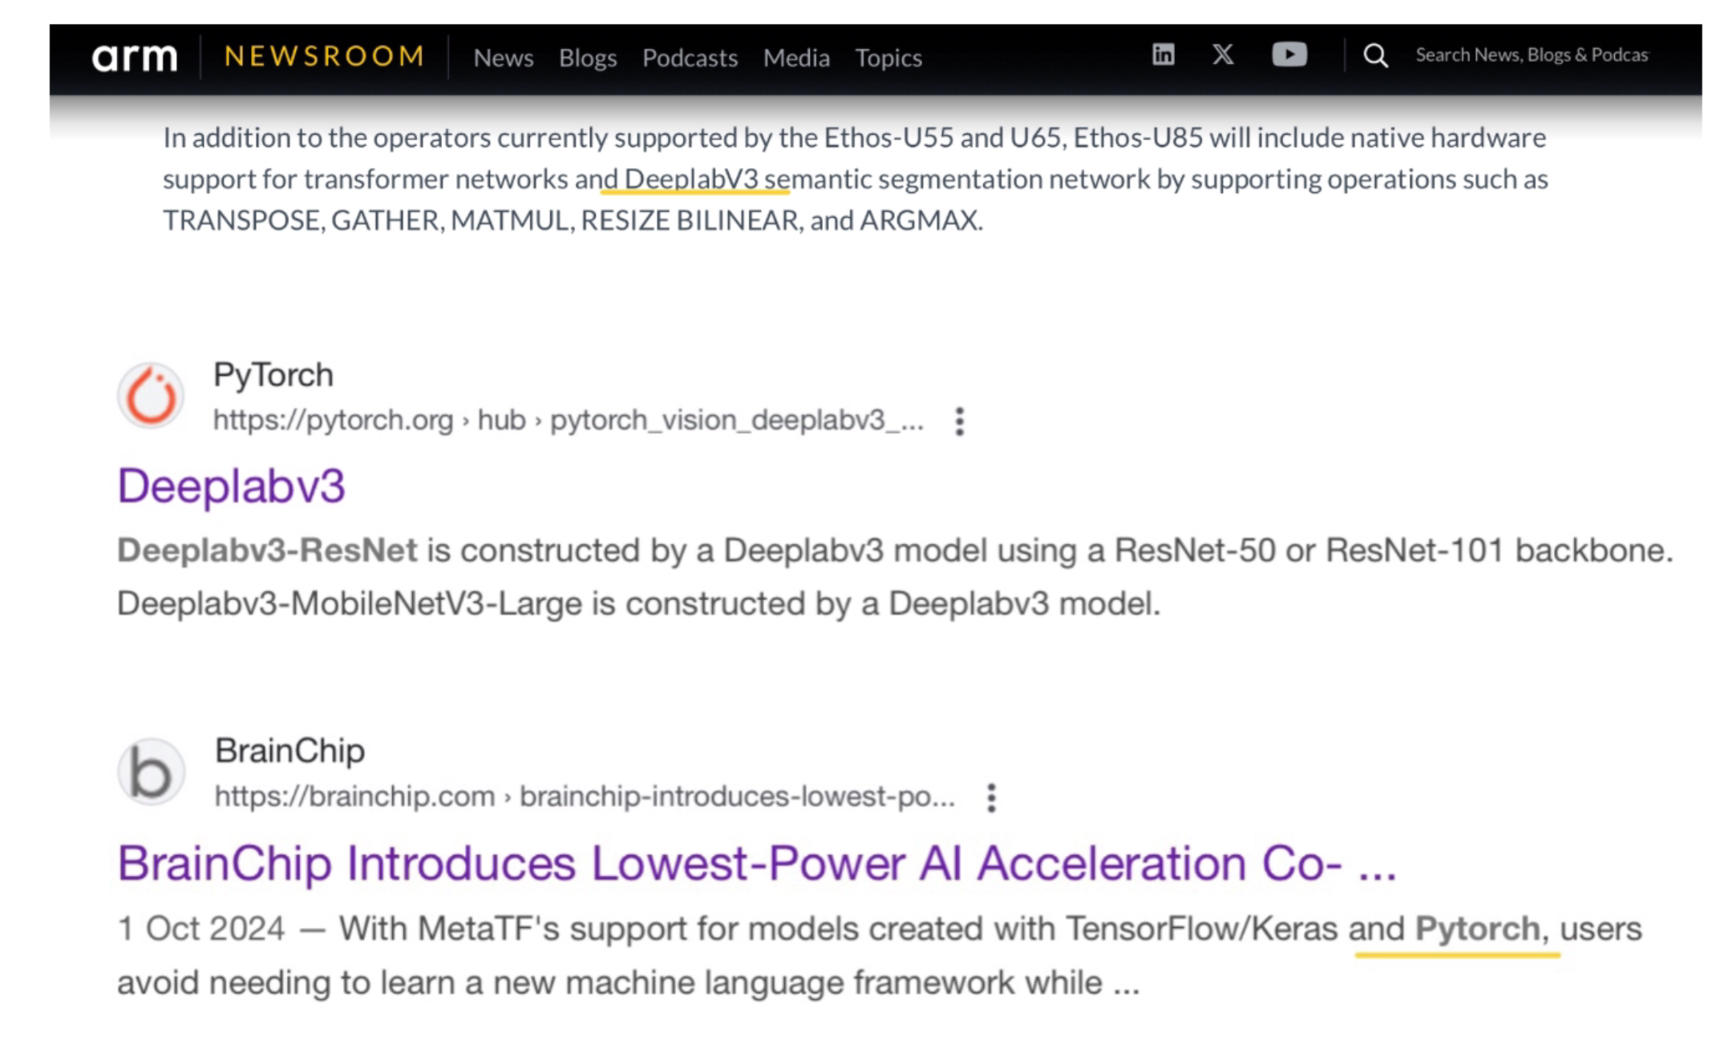Click 'Deeplabv3-MobileNetV3-Large' snippet text

[349, 603]
